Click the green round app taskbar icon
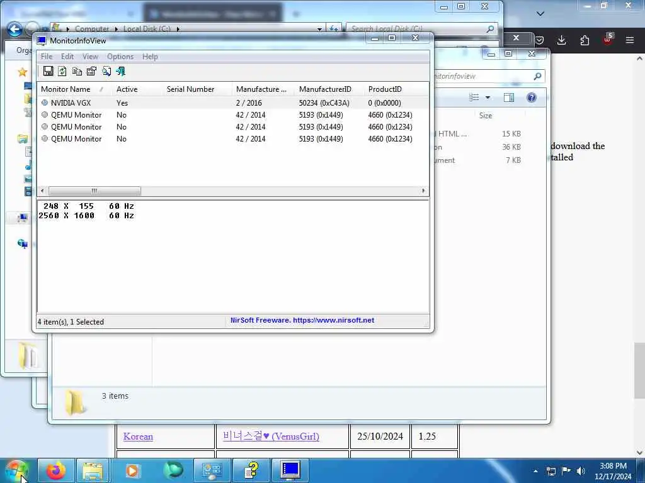The height and width of the screenshot is (483, 645). [x=173, y=470]
